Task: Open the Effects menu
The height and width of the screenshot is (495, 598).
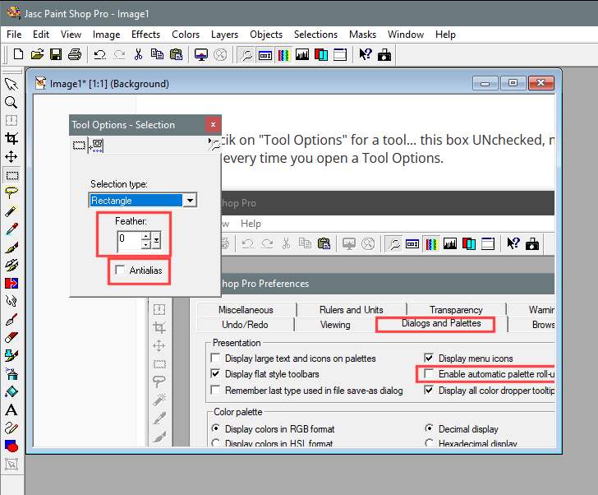Action: click(145, 35)
